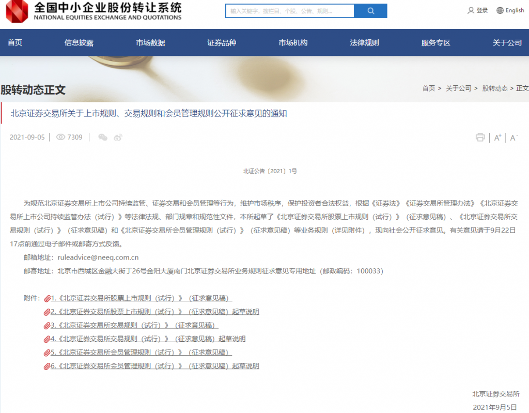Open attachment 2 股票上市规则 起草说明
This screenshot has height=413, width=529.
(155, 312)
